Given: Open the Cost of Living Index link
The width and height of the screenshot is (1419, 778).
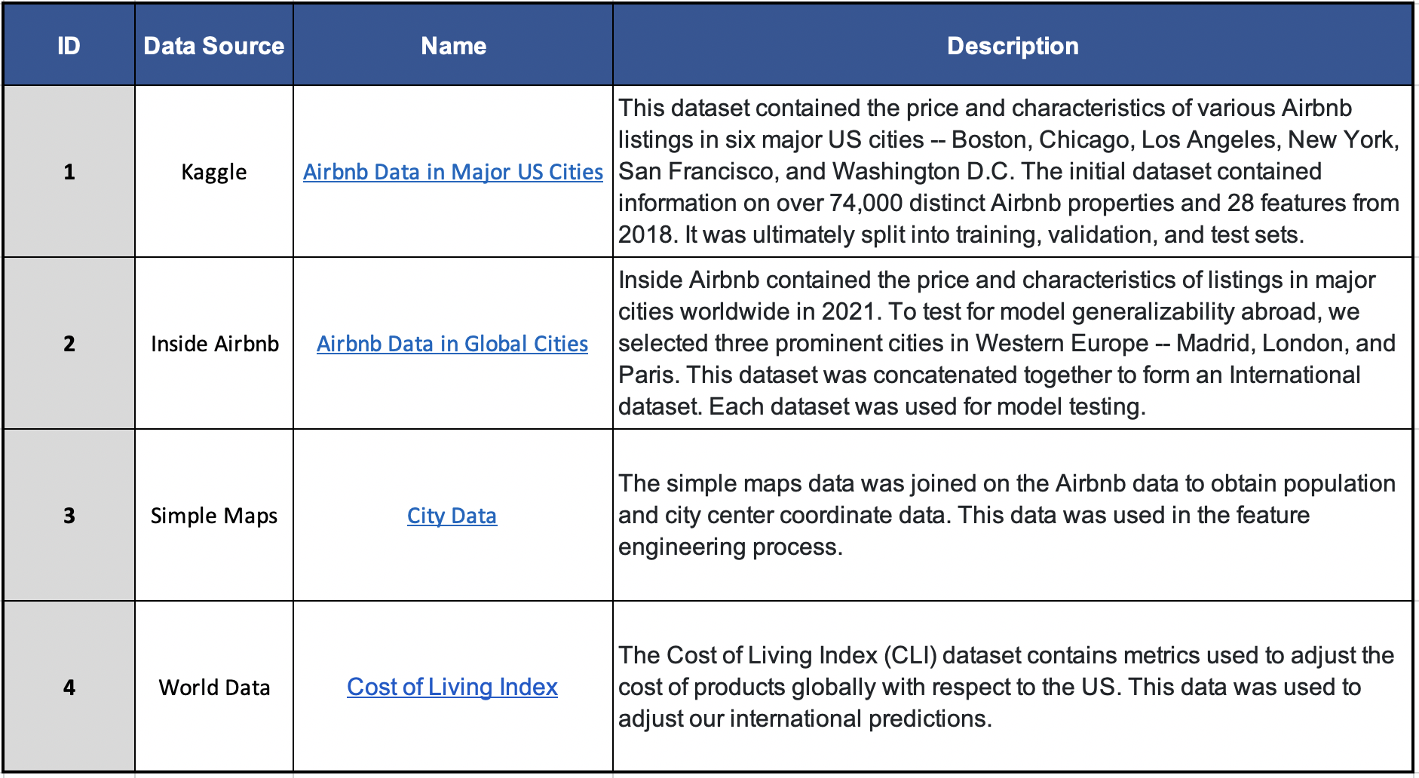Looking at the screenshot, I should [x=452, y=687].
